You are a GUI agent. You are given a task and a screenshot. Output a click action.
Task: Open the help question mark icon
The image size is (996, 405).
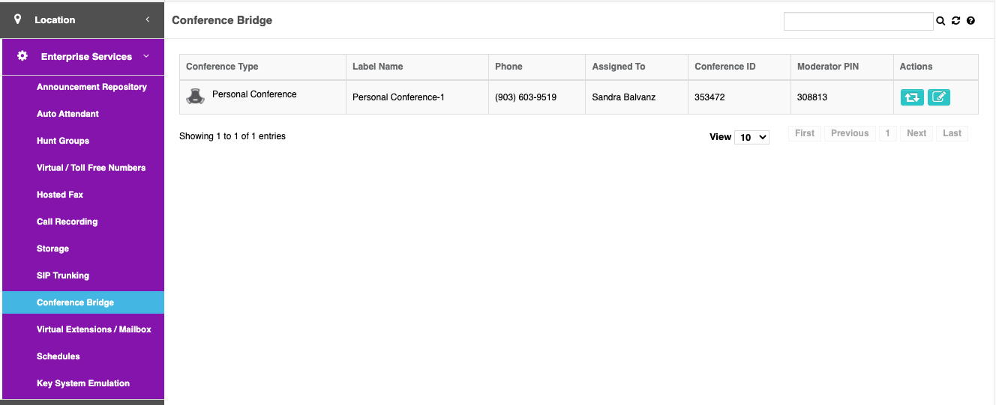(970, 21)
